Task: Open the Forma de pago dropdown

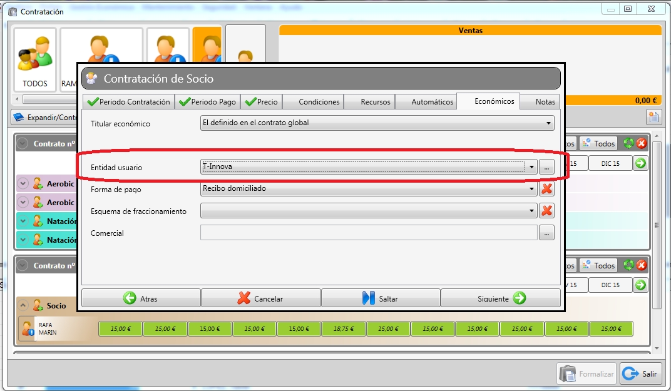Action: coord(369,189)
